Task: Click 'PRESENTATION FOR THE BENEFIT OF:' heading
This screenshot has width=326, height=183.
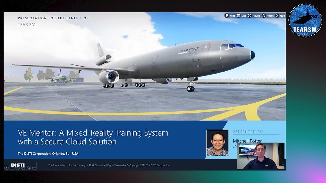Action: [x=54, y=18]
